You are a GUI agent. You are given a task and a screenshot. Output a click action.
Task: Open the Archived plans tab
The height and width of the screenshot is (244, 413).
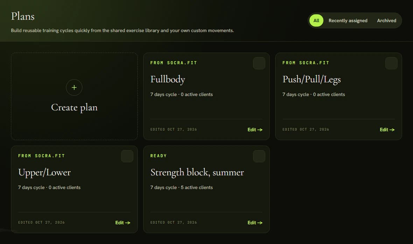pyautogui.click(x=386, y=21)
